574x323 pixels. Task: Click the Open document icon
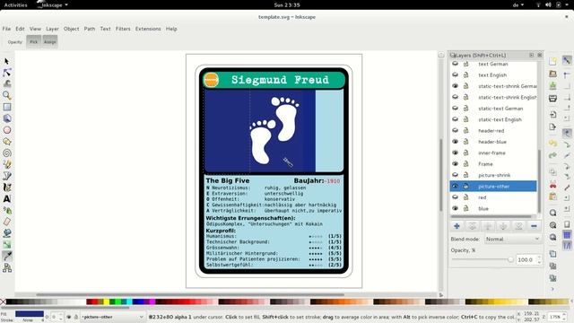point(552,74)
